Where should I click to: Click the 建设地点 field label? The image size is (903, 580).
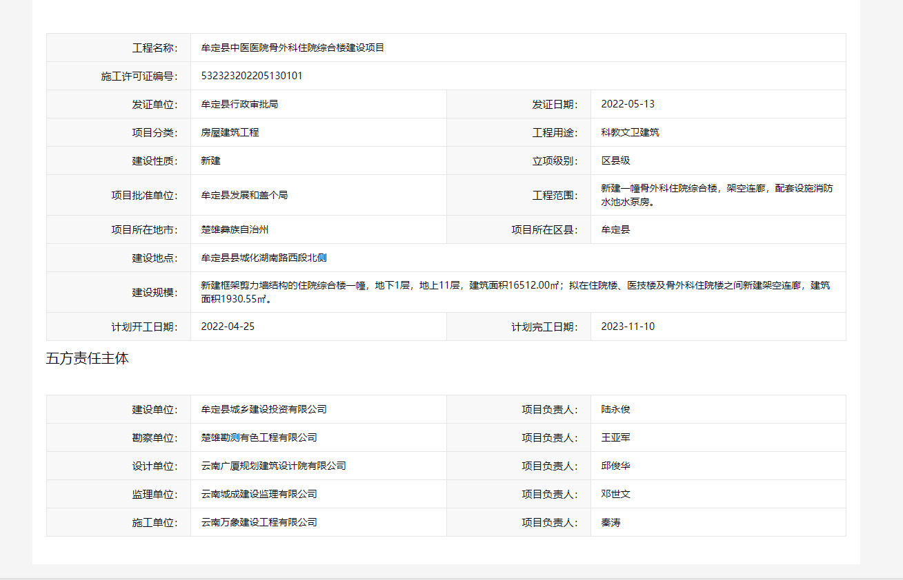[x=155, y=258]
